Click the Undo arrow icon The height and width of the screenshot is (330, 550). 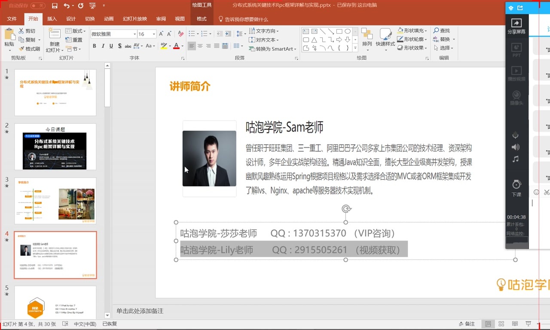[66, 6]
